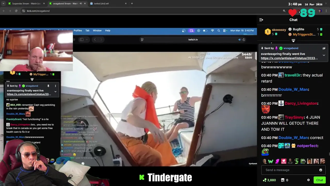Open the channel points balance 3,880
The height and width of the screenshot is (186, 330).
click(269, 180)
